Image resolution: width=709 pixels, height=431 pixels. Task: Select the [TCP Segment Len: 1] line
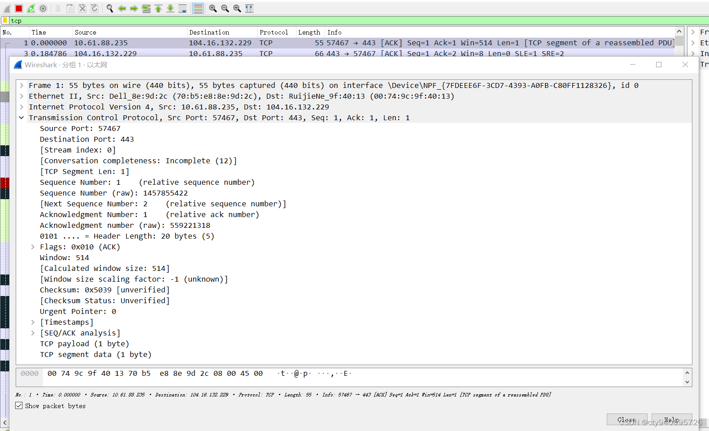point(85,171)
